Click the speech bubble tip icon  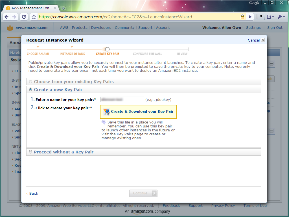104,122
